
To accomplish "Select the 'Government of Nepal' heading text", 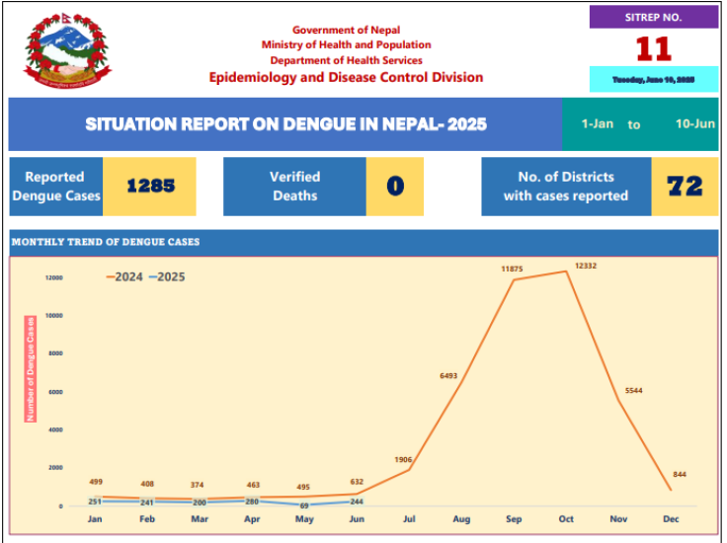I will (346, 31).
